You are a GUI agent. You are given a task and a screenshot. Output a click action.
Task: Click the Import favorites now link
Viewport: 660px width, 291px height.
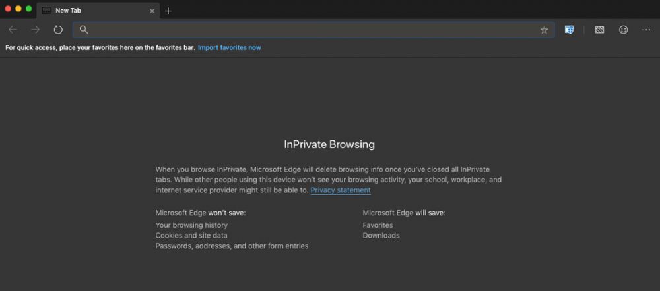(229, 47)
